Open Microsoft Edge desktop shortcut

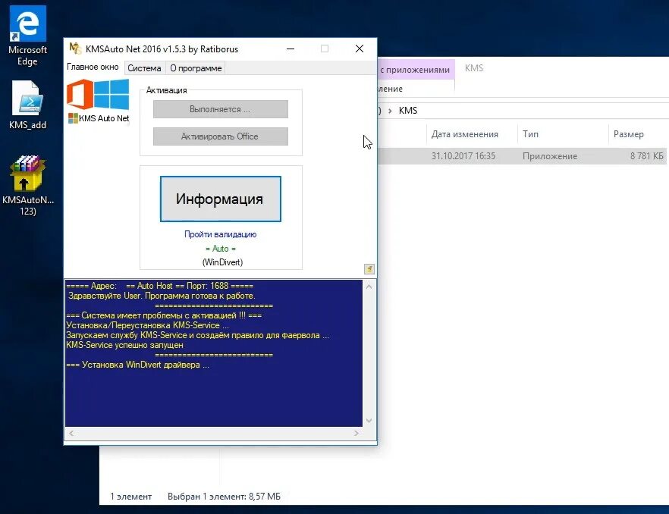coord(27,36)
